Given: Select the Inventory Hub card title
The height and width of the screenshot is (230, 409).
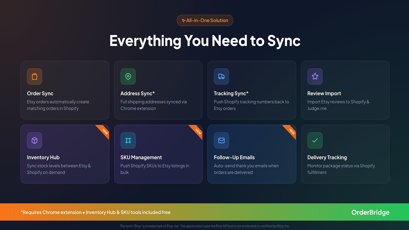Looking at the screenshot, I should 43,157.
